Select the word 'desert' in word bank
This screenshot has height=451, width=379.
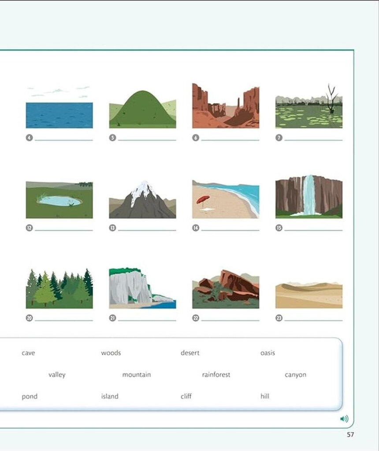pyautogui.click(x=190, y=353)
